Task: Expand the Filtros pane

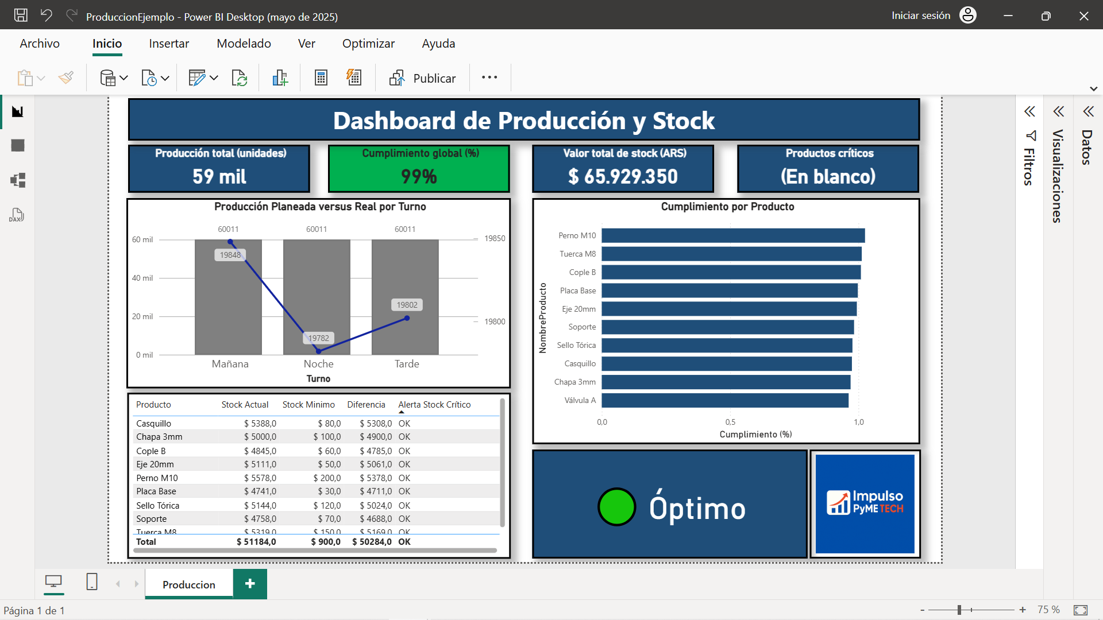Action: pos(1029,111)
